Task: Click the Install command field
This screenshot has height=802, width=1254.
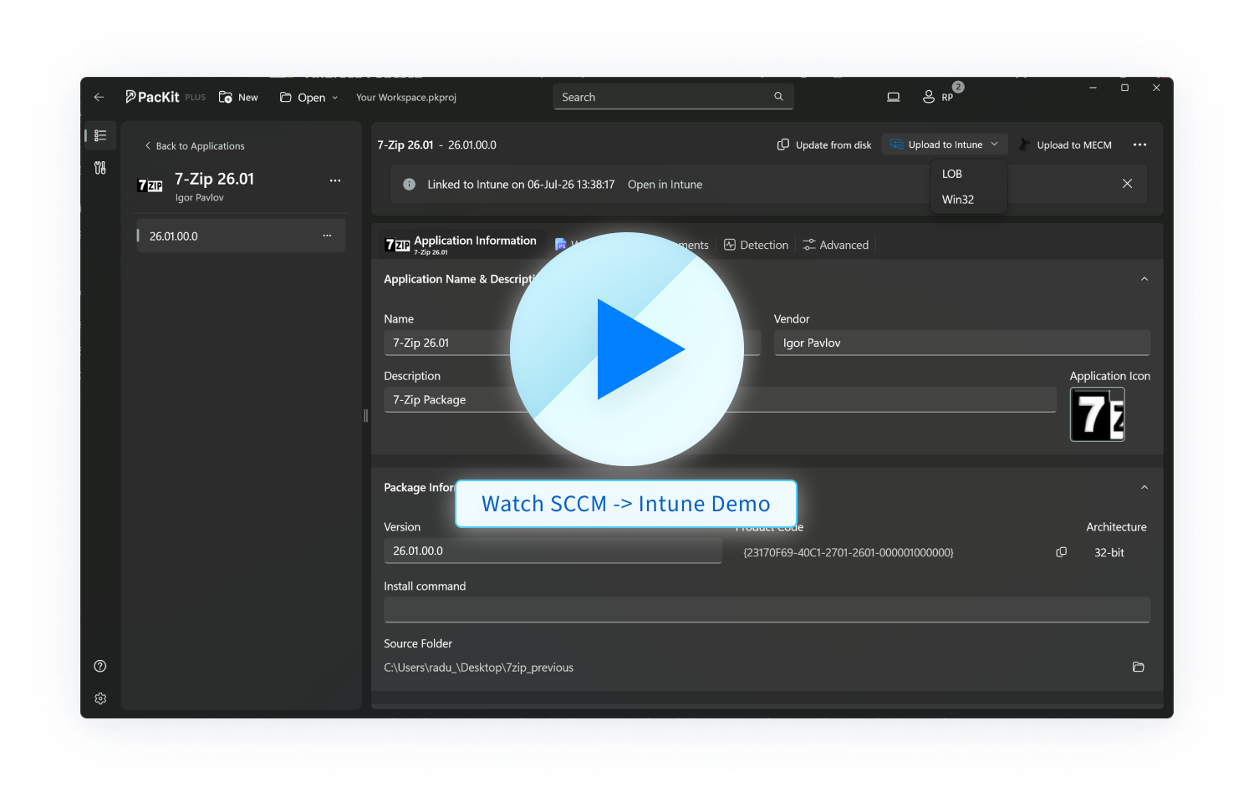Action: [767, 610]
